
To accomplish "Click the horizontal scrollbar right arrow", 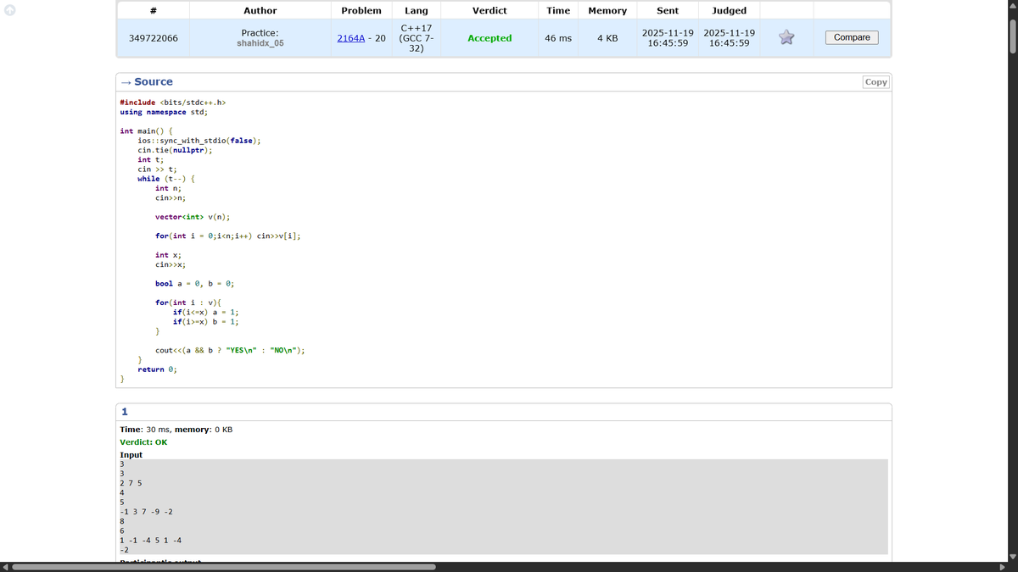I will pyautogui.click(x=1000, y=567).
